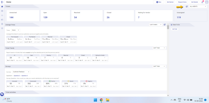
Task: Open the settings gear icon in the sidebar
Action: [2, 28]
